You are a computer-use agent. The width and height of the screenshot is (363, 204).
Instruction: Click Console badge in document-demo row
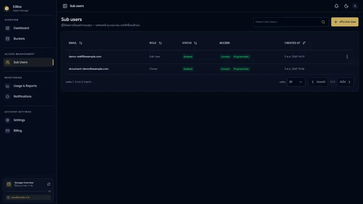point(225,69)
